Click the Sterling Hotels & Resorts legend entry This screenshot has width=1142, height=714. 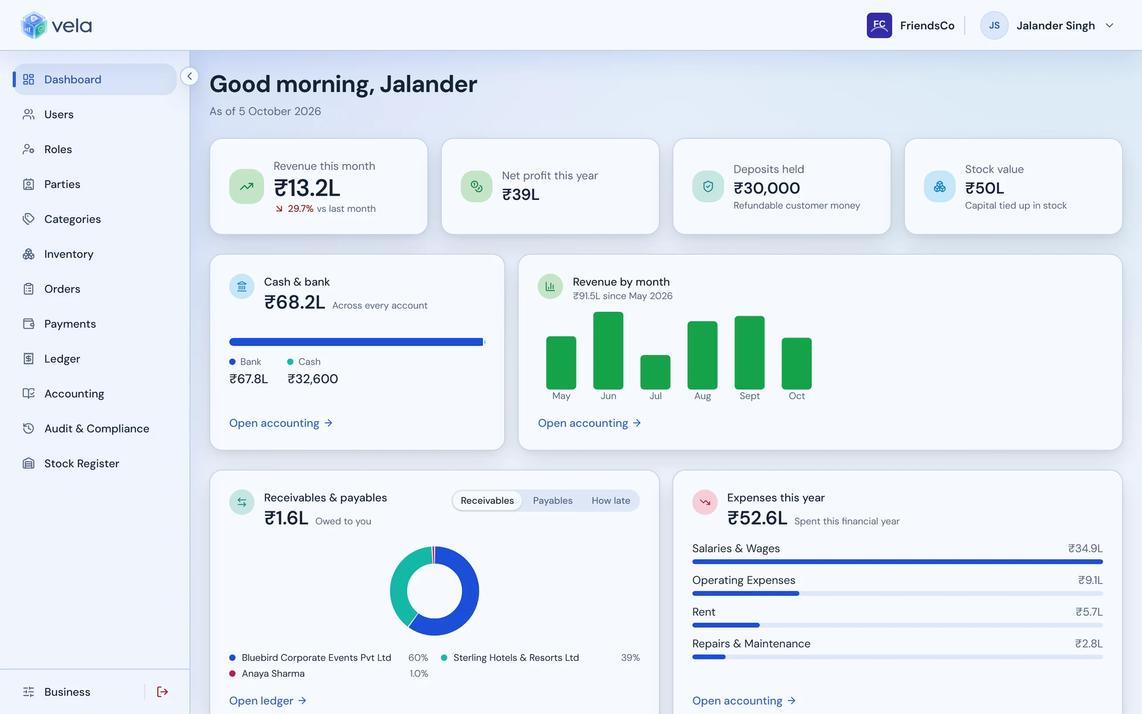click(540, 657)
